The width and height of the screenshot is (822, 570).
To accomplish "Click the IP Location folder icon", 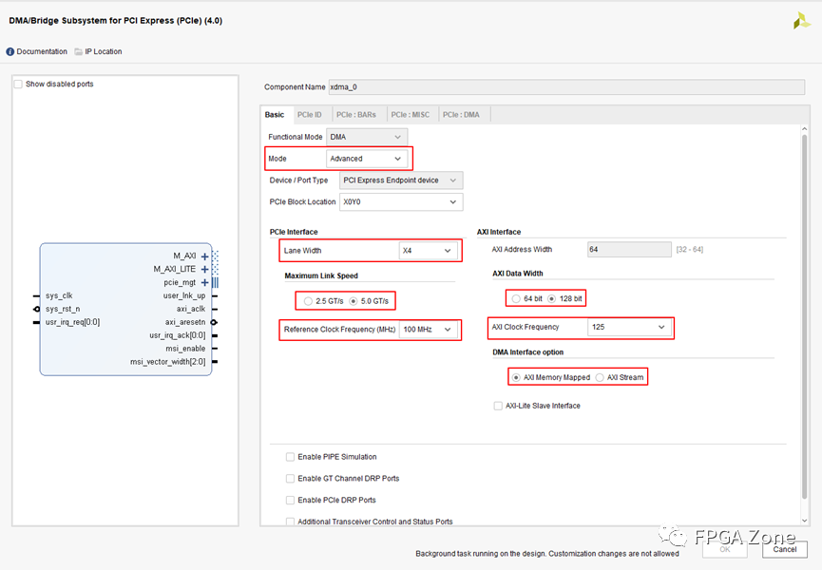I will pyautogui.click(x=79, y=51).
